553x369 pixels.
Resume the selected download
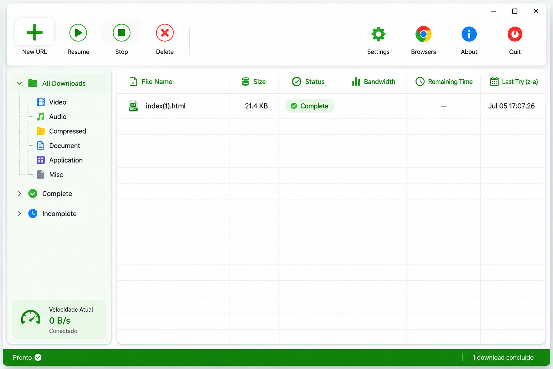78,33
